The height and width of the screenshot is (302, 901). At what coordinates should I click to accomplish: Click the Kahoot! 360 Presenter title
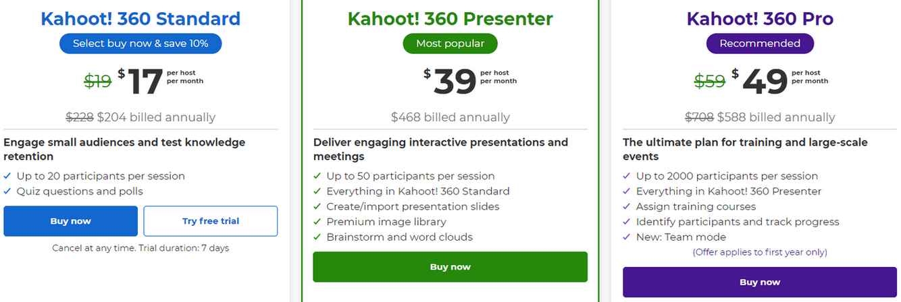pyautogui.click(x=450, y=18)
